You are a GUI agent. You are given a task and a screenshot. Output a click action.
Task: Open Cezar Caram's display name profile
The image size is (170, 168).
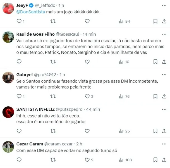pos(30,144)
